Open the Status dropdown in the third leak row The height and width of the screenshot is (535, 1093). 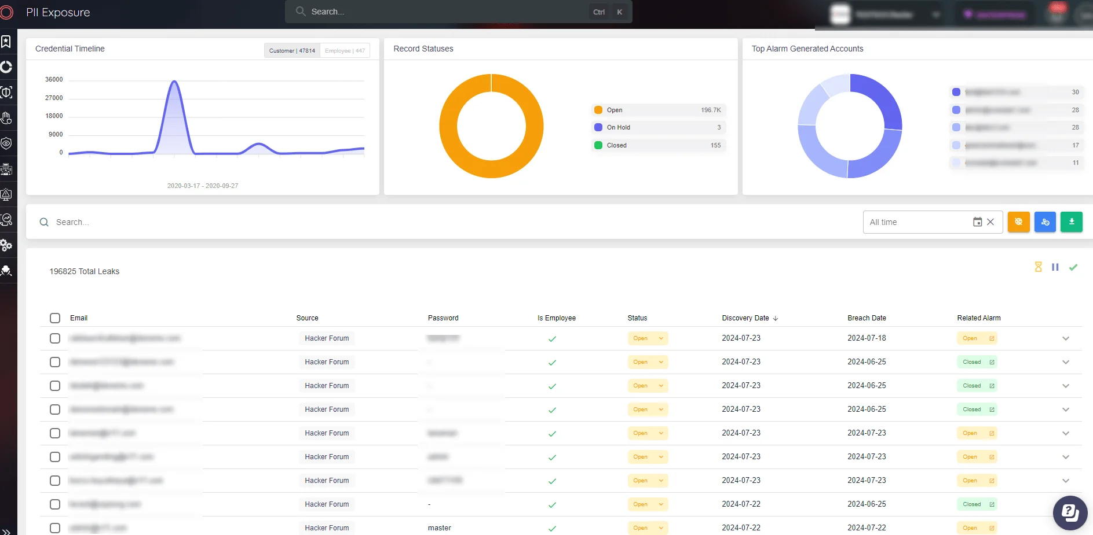pyautogui.click(x=648, y=386)
